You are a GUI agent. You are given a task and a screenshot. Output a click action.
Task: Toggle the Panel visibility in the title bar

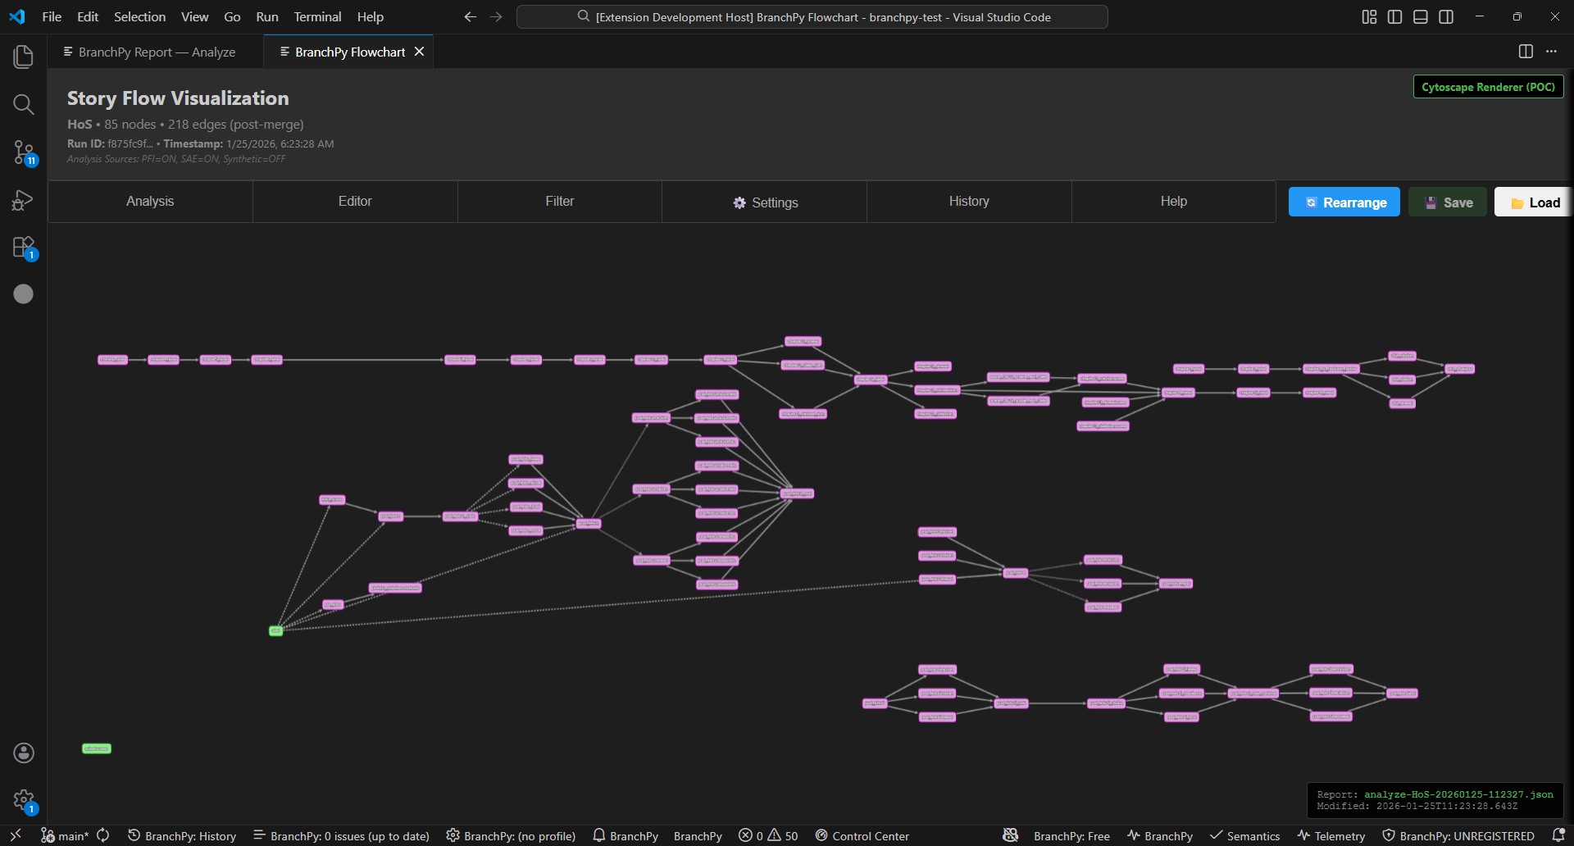coord(1421,16)
